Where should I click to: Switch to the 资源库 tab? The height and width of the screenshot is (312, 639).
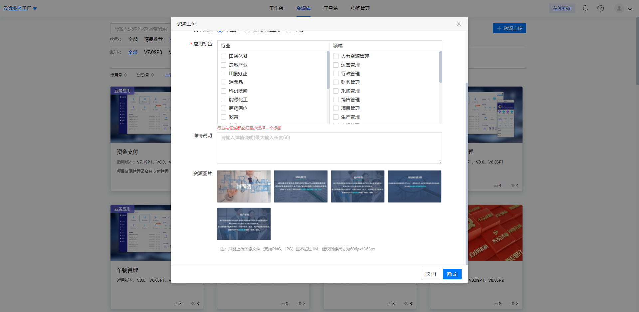click(x=303, y=8)
